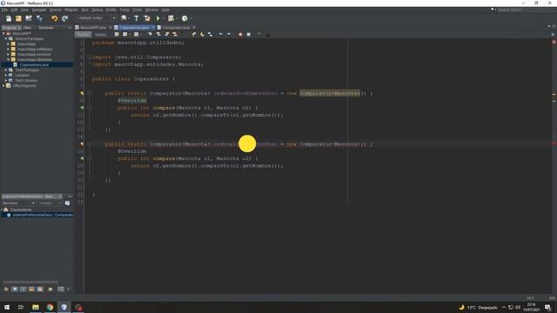Image resolution: width=557 pixels, height=313 pixels.
Task: Click the History view button
Action: coord(101,35)
